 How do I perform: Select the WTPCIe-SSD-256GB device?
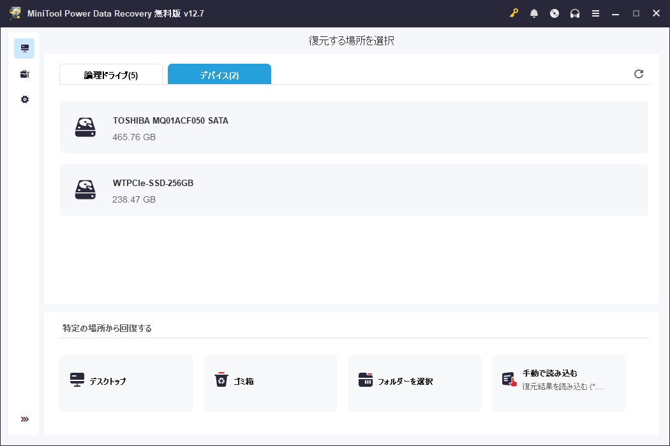coord(354,190)
